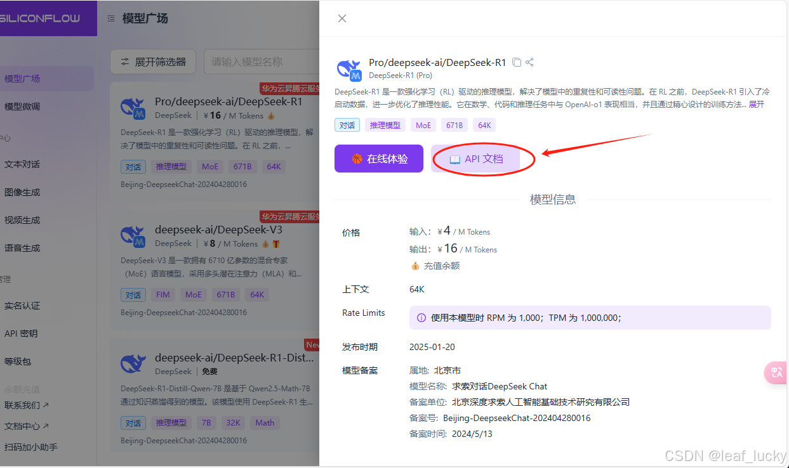
Task: Select 模型广场 in the left sidebar
Action: point(47,79)
